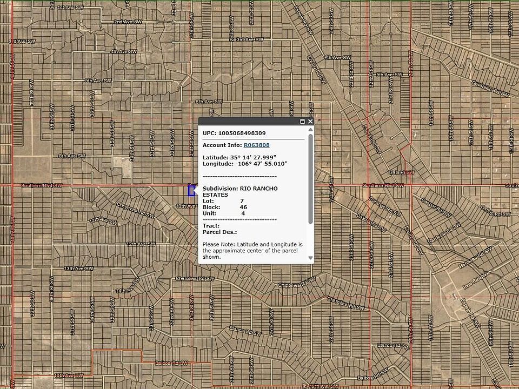Click the Lot: 7 row
The width and height of the screenshot is (519, 389).
pos(223,201)
